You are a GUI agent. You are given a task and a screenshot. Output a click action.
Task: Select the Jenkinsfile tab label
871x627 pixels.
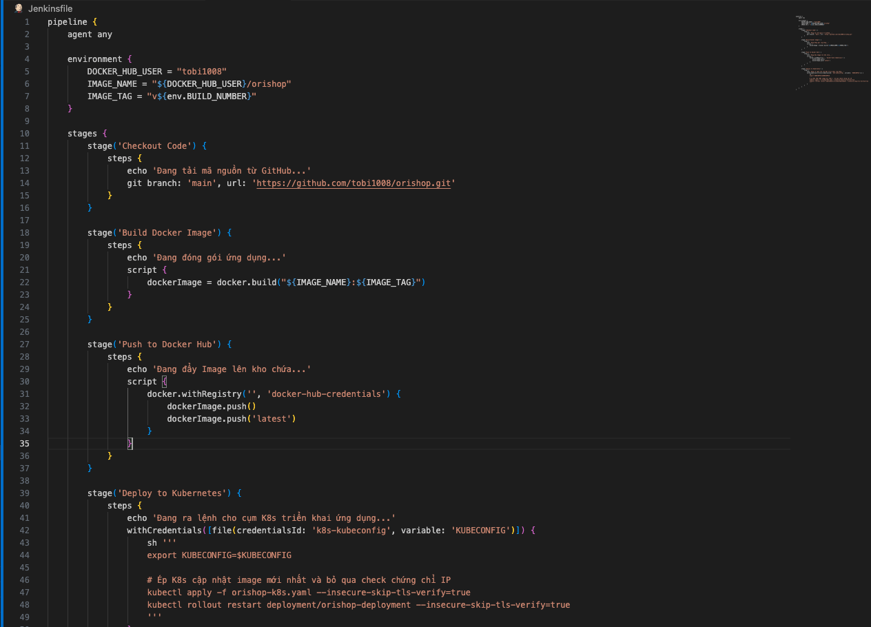50,8
